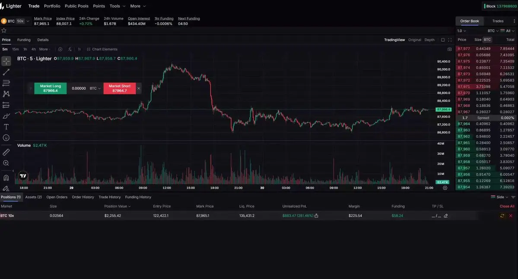Open order book All sides dropdown
The height and width of the screenshot is (279, 518).
pyautogui.click(x=508, y=31)
